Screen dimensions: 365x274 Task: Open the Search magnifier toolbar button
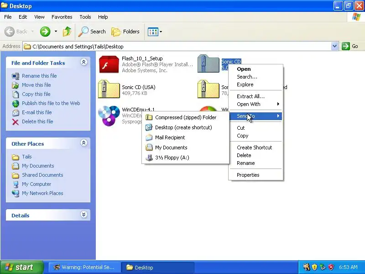92,32
